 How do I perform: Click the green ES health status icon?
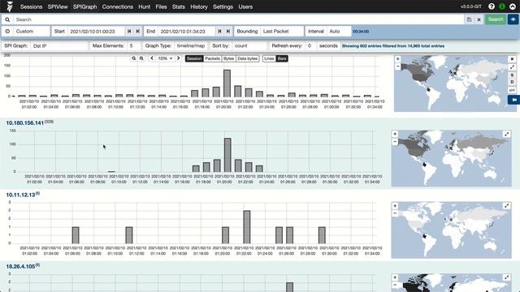point(502,6)
